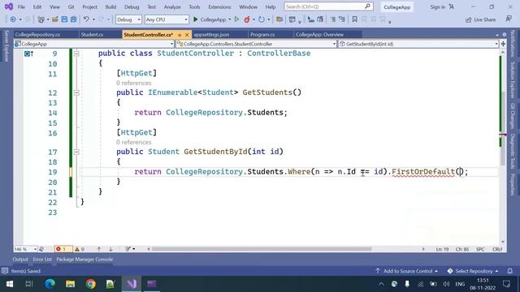Open the File menu

21,6
